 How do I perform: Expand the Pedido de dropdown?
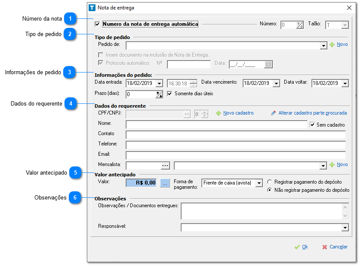tap(323, 45)
